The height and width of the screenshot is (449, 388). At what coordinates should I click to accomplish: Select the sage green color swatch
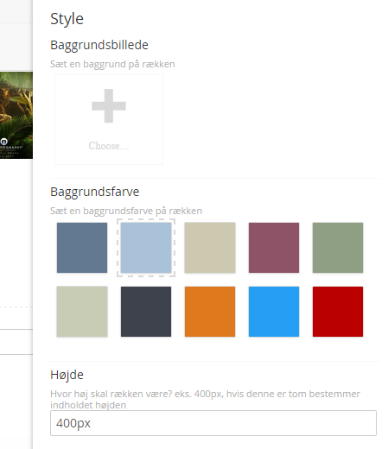[338, 248]
